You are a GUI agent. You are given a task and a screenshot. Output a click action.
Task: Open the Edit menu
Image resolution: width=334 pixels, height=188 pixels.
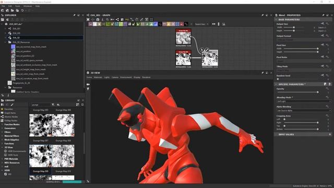(10, 6)
